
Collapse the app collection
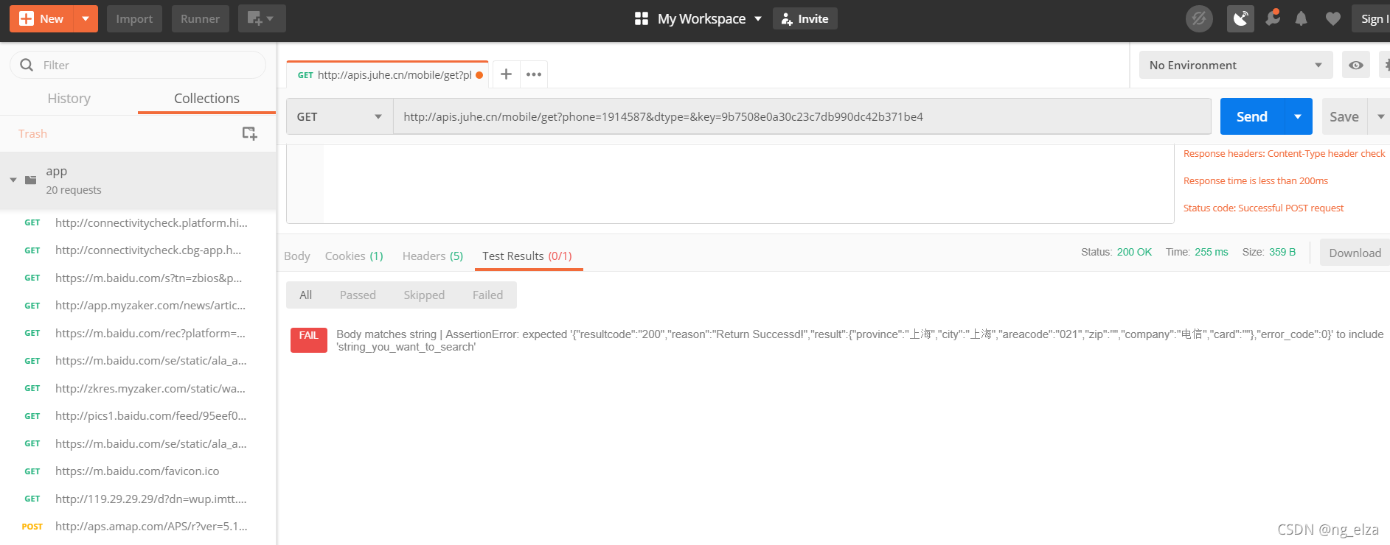coord(13,180)
